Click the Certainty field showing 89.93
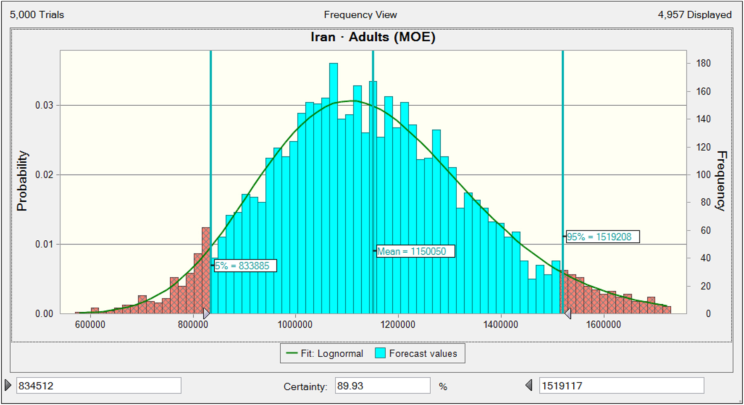Screen dimensions: 744x405 click(382, 386)
